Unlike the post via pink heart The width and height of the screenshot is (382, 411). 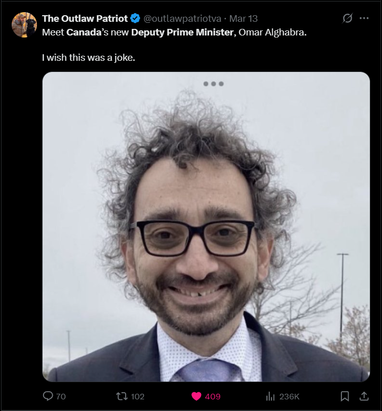[196, 396]
